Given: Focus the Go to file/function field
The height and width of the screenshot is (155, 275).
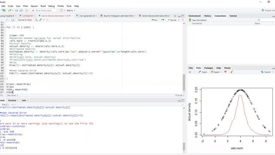Looking at the screenshot, I should click(44, 10).
